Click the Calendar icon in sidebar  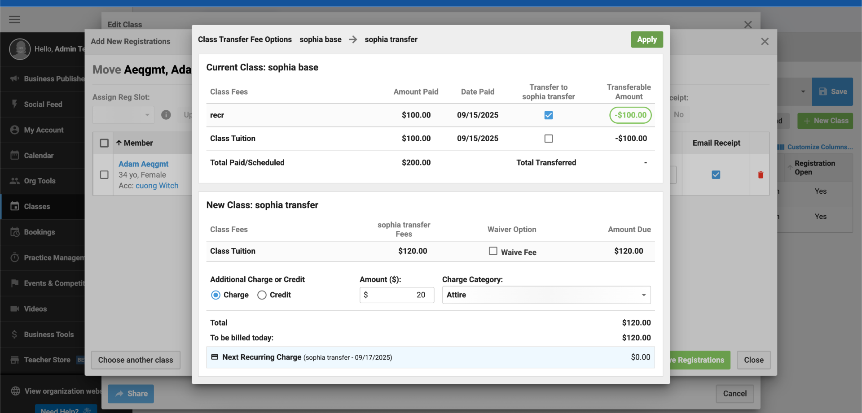pos(15,156)
